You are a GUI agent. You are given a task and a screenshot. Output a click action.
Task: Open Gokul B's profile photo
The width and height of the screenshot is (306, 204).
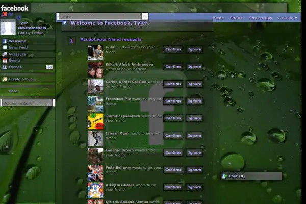click(95, 53)
